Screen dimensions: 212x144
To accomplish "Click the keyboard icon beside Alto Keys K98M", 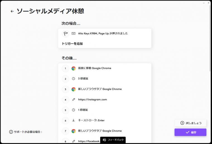I will 74,34.
